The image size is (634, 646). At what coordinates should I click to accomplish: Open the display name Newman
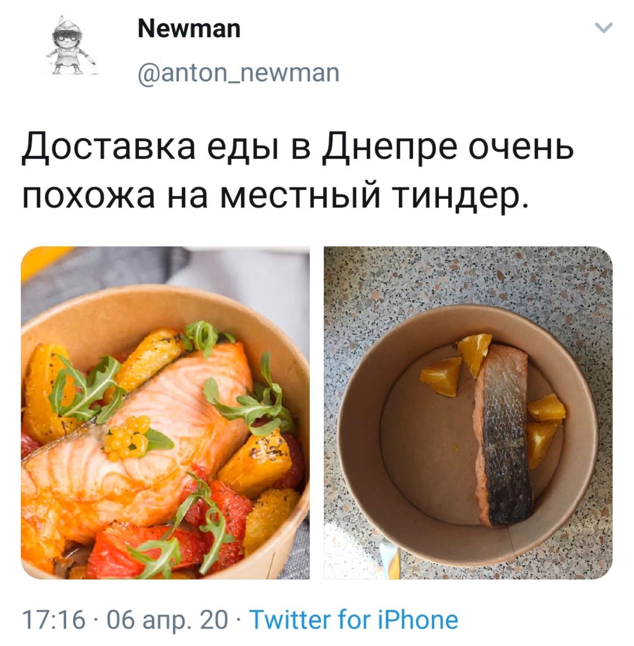pyautogui.click(x=189, y=28)
